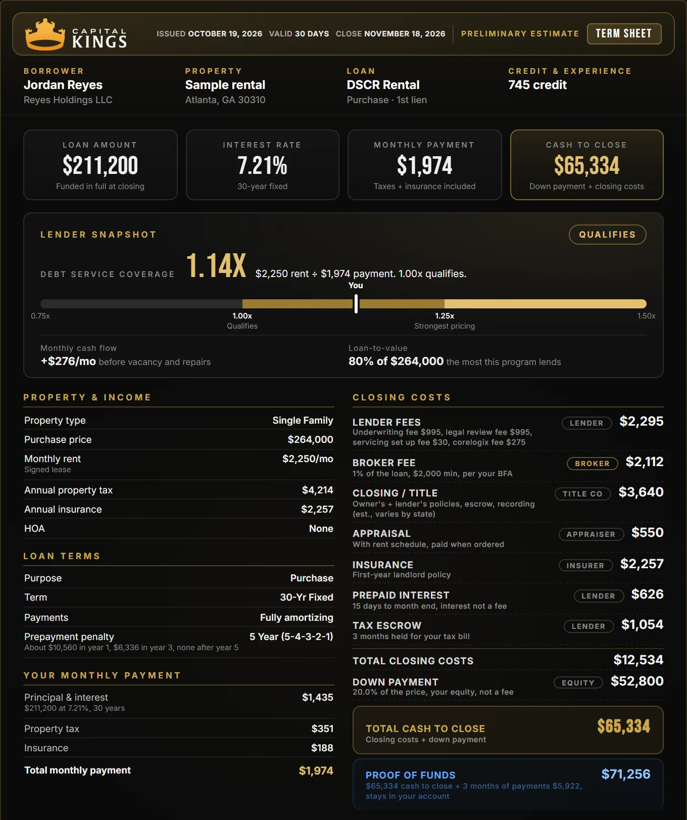This screenshot has height=820, width=687.
Task: Click the Single Family property type value
Action: pyautogui.click(x=303, y=421)
